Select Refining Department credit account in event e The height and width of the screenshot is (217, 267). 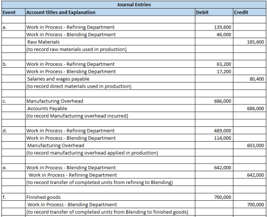click(x=110, y=175)
